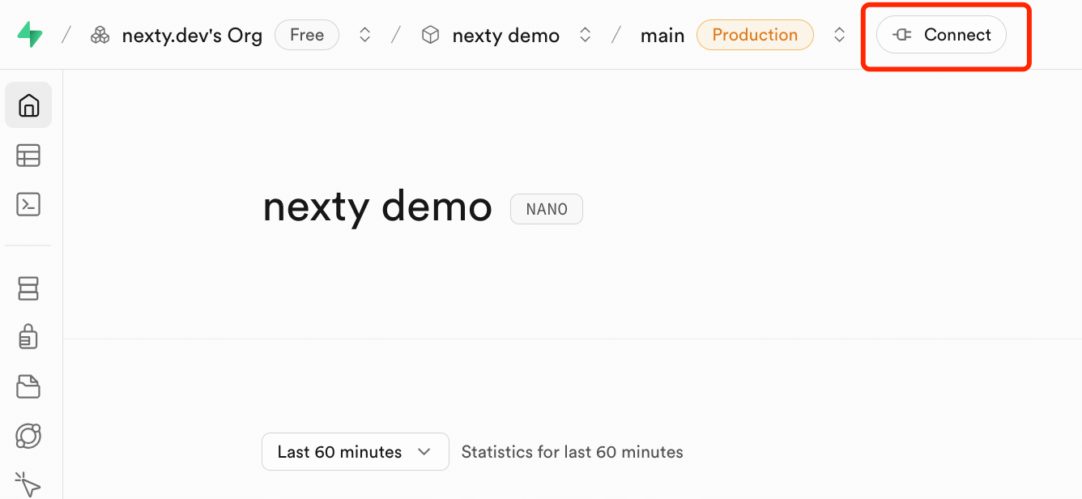Open the Table Editor icon
Viewport: 1082px width, 499px height.
[x=28, y=156]
